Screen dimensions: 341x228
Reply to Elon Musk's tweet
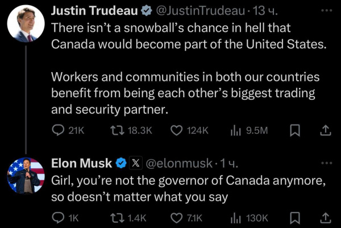coord(60,217)
